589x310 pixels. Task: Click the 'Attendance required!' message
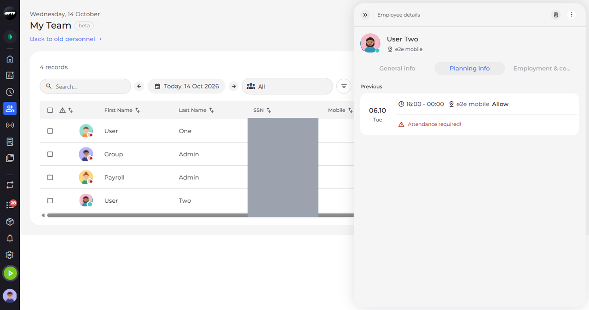pyautogui.click(x=434, y=124)
